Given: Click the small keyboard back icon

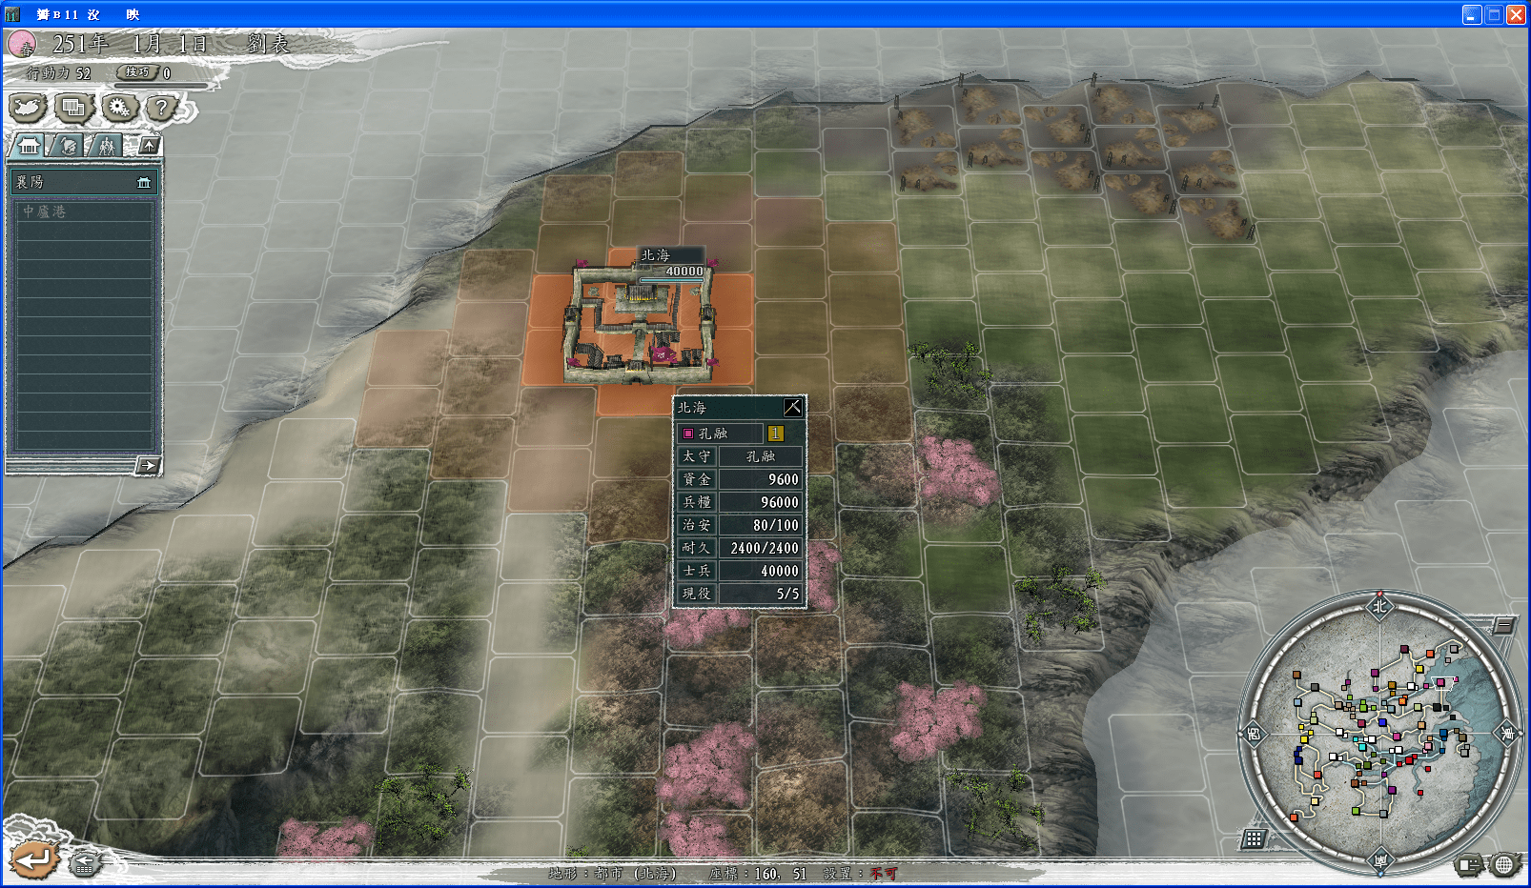Looking at the screenshot, I should 84,863.
